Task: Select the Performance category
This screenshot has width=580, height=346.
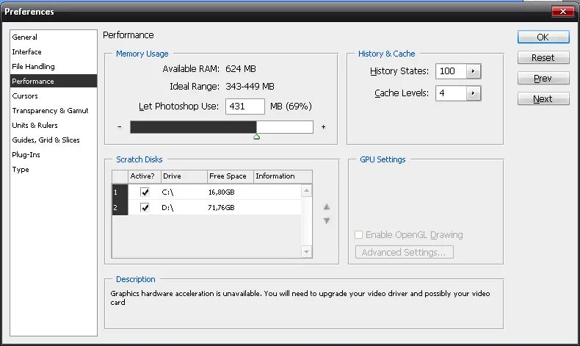Action: click(54, 81)
